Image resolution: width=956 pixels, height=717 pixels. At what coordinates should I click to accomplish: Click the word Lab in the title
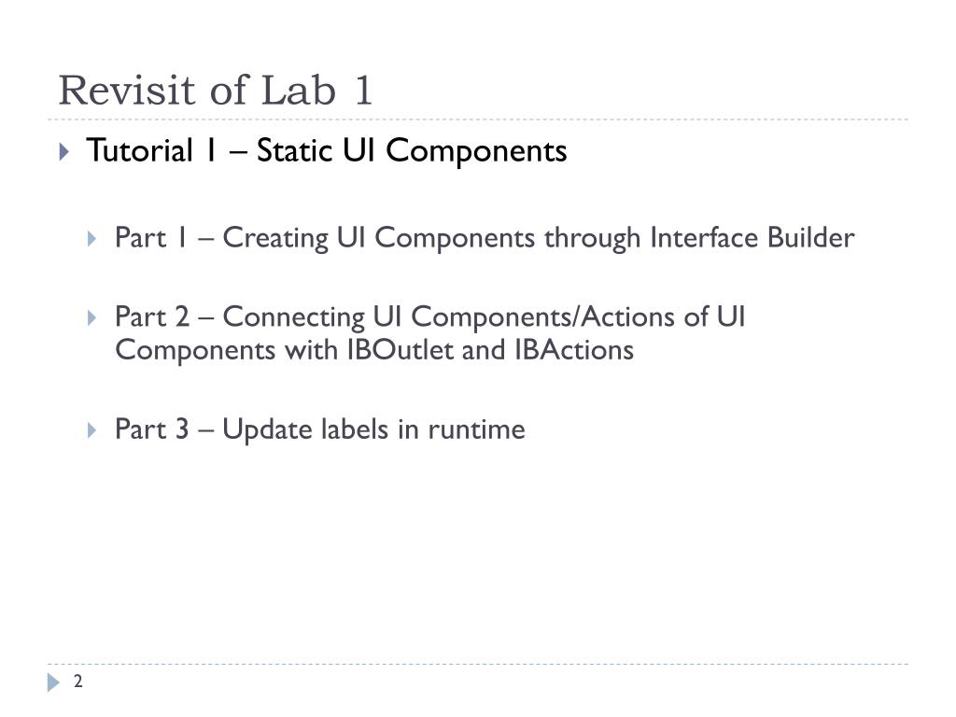[x=299, y=91]
